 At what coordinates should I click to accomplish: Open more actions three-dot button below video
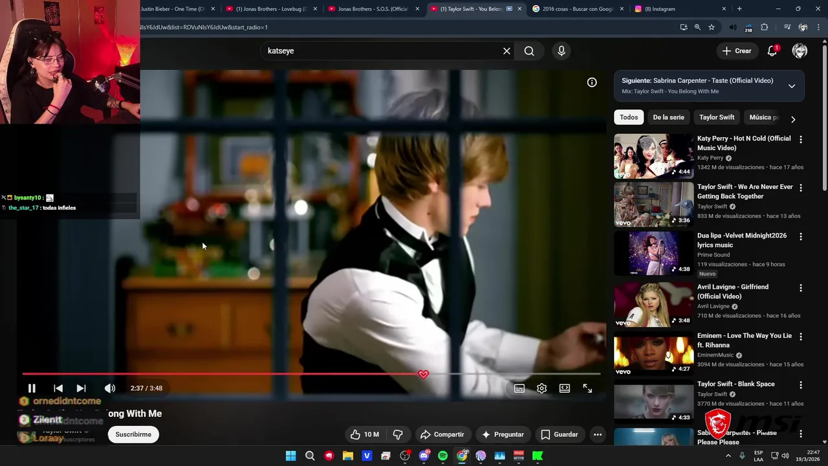pyautogui.click(x=598, y=434)
